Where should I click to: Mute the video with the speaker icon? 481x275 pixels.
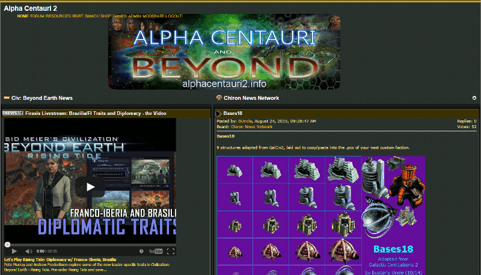[x=28, y=251]
